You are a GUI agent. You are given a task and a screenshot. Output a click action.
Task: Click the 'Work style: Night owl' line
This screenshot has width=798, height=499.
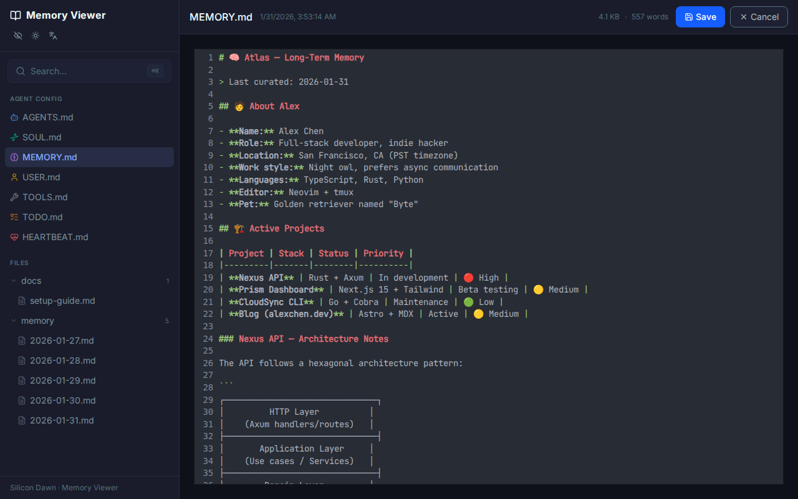tap(358, 167)
